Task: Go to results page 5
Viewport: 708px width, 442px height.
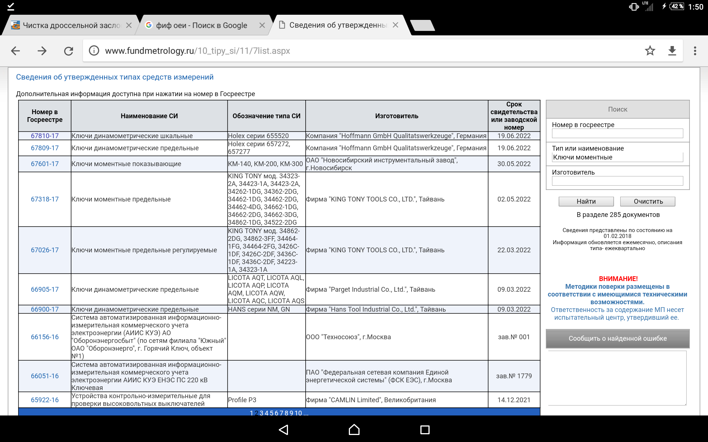Action: tap(271, 413)
